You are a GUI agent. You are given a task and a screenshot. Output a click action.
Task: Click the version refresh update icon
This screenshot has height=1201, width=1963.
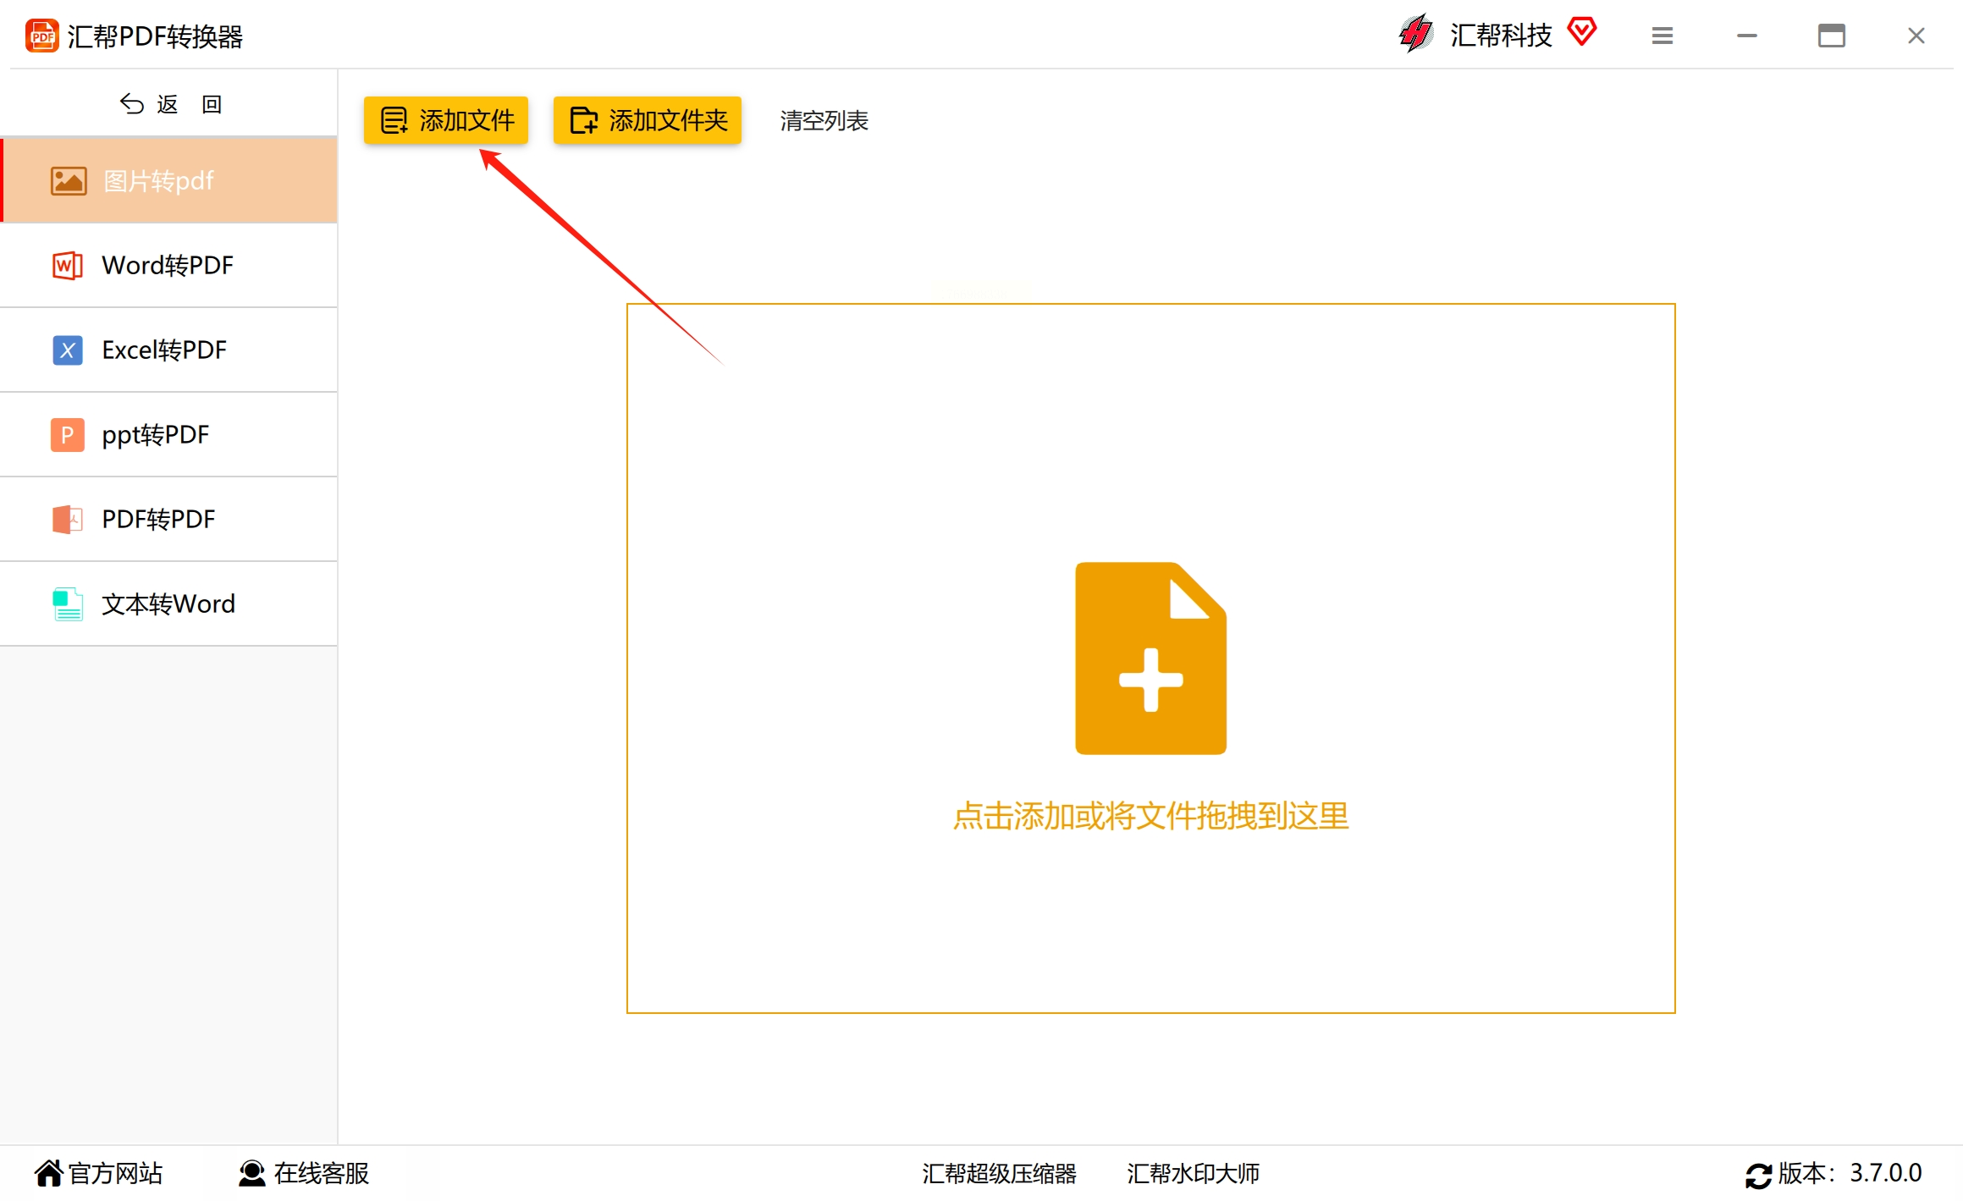pyautogui.click(x=1758, y=1175)
